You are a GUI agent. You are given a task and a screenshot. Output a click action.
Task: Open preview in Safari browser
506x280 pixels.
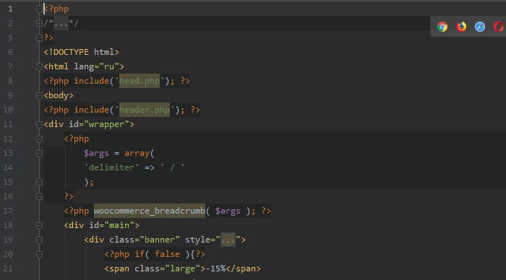480,27
